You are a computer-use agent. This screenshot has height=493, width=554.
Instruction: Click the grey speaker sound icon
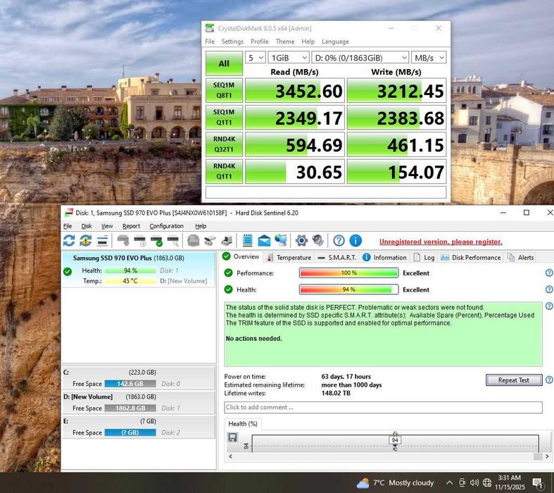point(318,241)
